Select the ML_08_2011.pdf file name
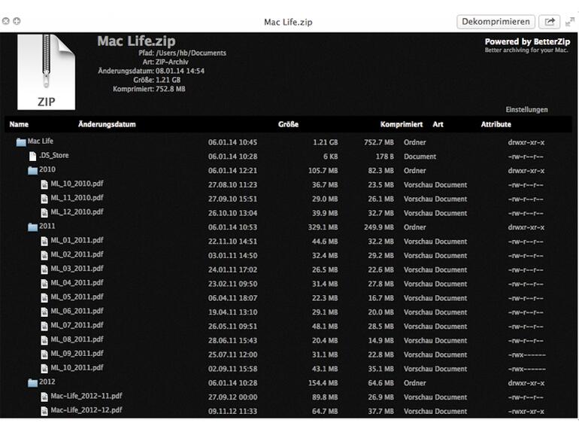This screenshot has height=435, width=579. pyautogui.click(x=77, y=339)
